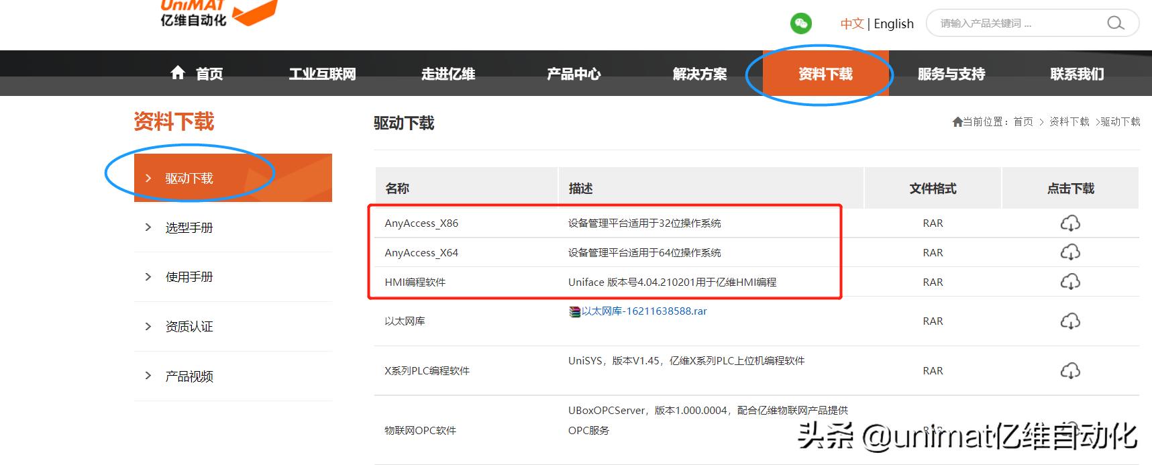This screenshot has height=465, width=1152.
Task: Click the chevron beside 驱动下载
Action: click(148, 178)
